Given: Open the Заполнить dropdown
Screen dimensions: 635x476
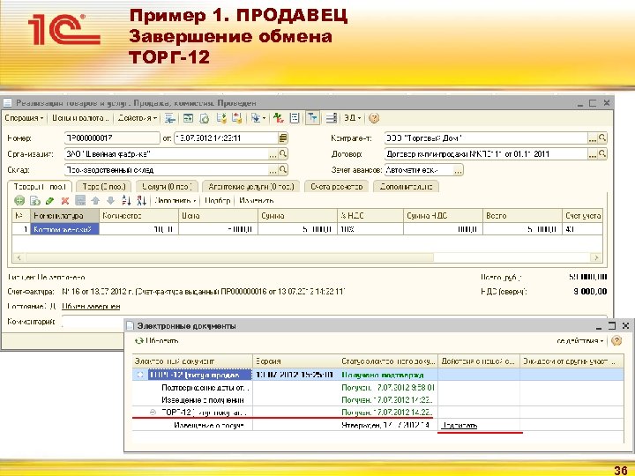Looking at the screenshot, I should click(x=175, y=201).
